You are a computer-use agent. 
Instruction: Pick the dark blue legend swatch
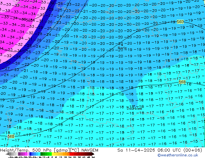coord(30,154)
